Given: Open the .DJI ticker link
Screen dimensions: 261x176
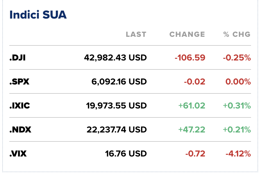Looking at the screenshot, I should click(x=18, y=58).
